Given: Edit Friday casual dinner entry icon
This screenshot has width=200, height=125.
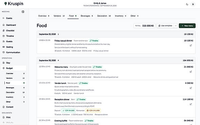Looking at the screenshot, I should (191, 46).
